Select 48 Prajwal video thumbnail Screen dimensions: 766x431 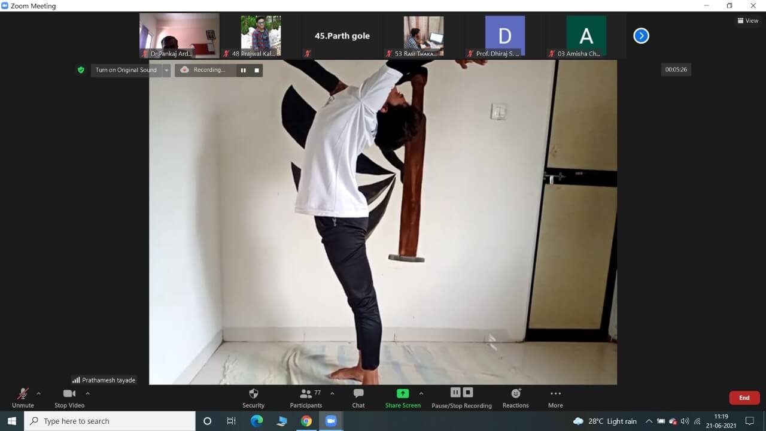261,36
